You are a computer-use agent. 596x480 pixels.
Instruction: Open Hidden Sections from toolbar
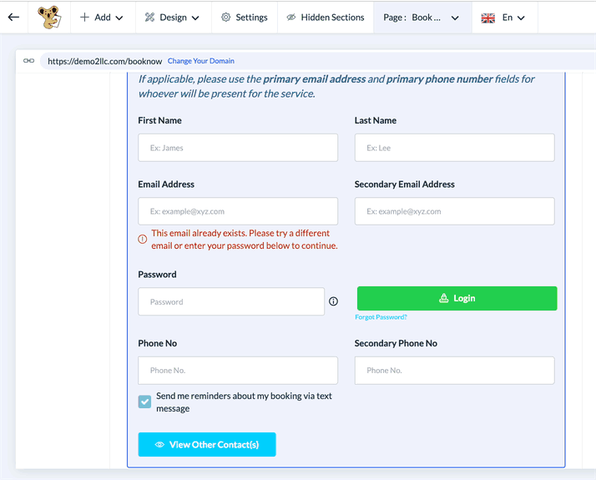[325, 18]
